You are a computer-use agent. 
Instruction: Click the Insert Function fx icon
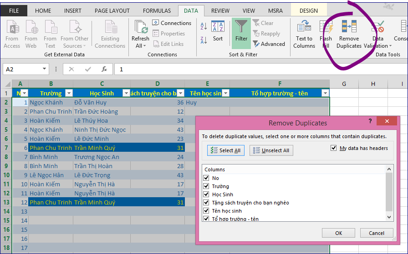[104, 69]
